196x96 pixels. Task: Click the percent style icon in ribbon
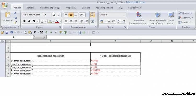click(x=109, y=21)
